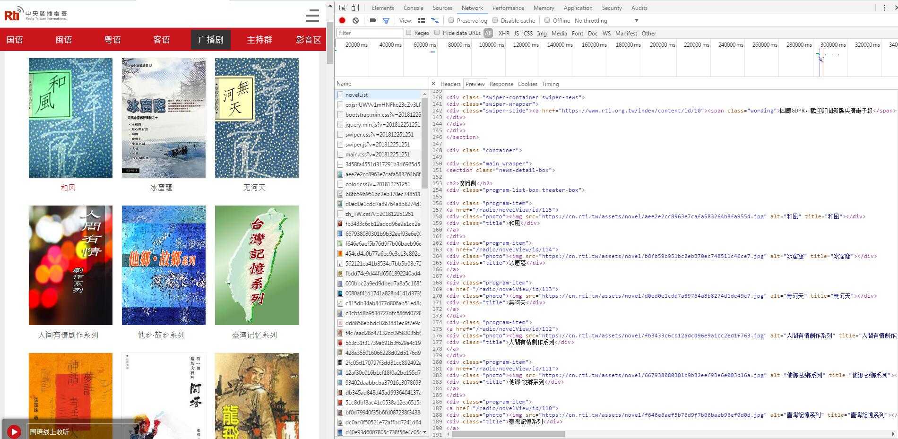Switch to large request rows view
Screen dimensions: 898x439
[422, 20]
